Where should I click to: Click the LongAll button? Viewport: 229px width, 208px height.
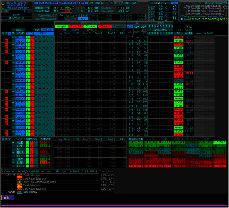tap(62, 27)
